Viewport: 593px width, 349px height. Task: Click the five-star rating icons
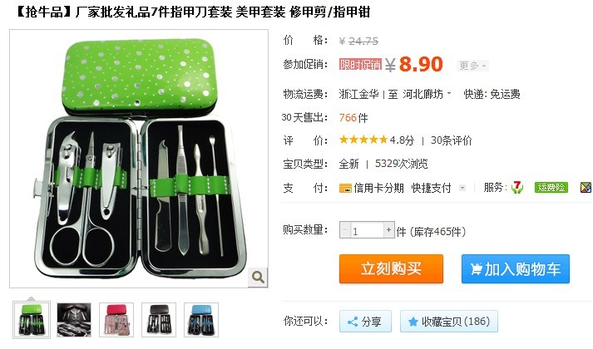pos(363,140)
